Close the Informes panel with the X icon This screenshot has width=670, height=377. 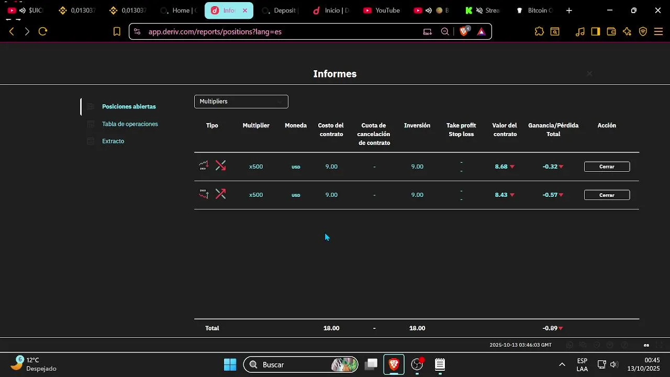(589, 73)
